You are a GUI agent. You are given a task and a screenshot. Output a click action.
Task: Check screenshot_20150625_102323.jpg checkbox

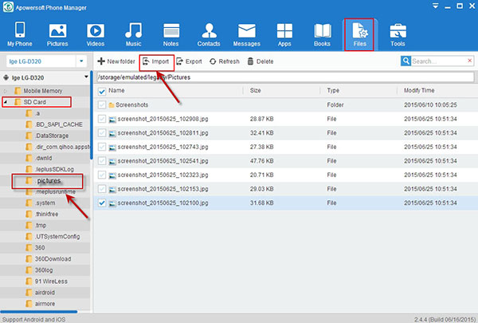(x=102, y=175)
